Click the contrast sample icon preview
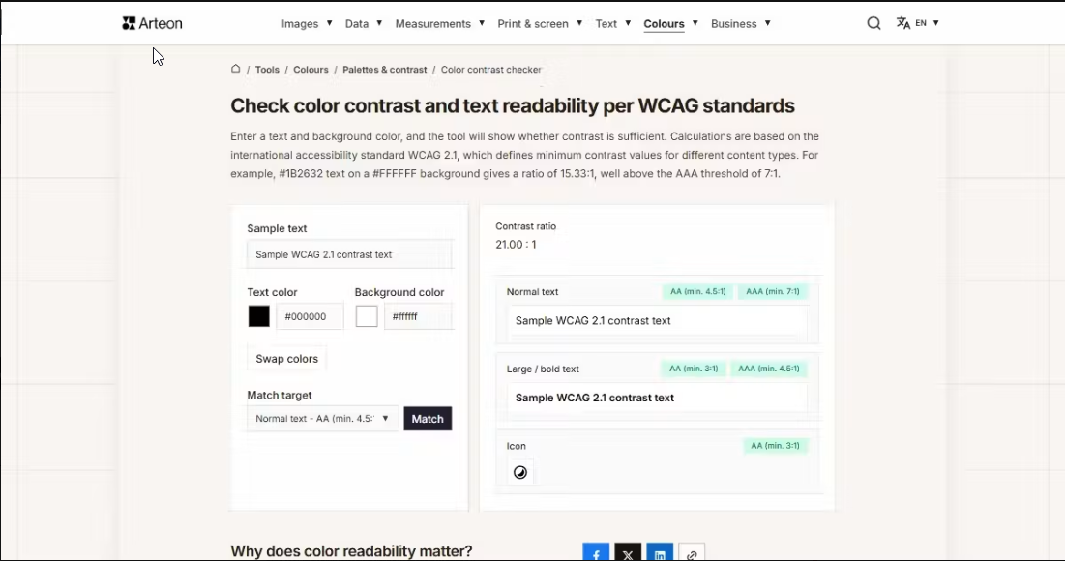 pos(520,472)
